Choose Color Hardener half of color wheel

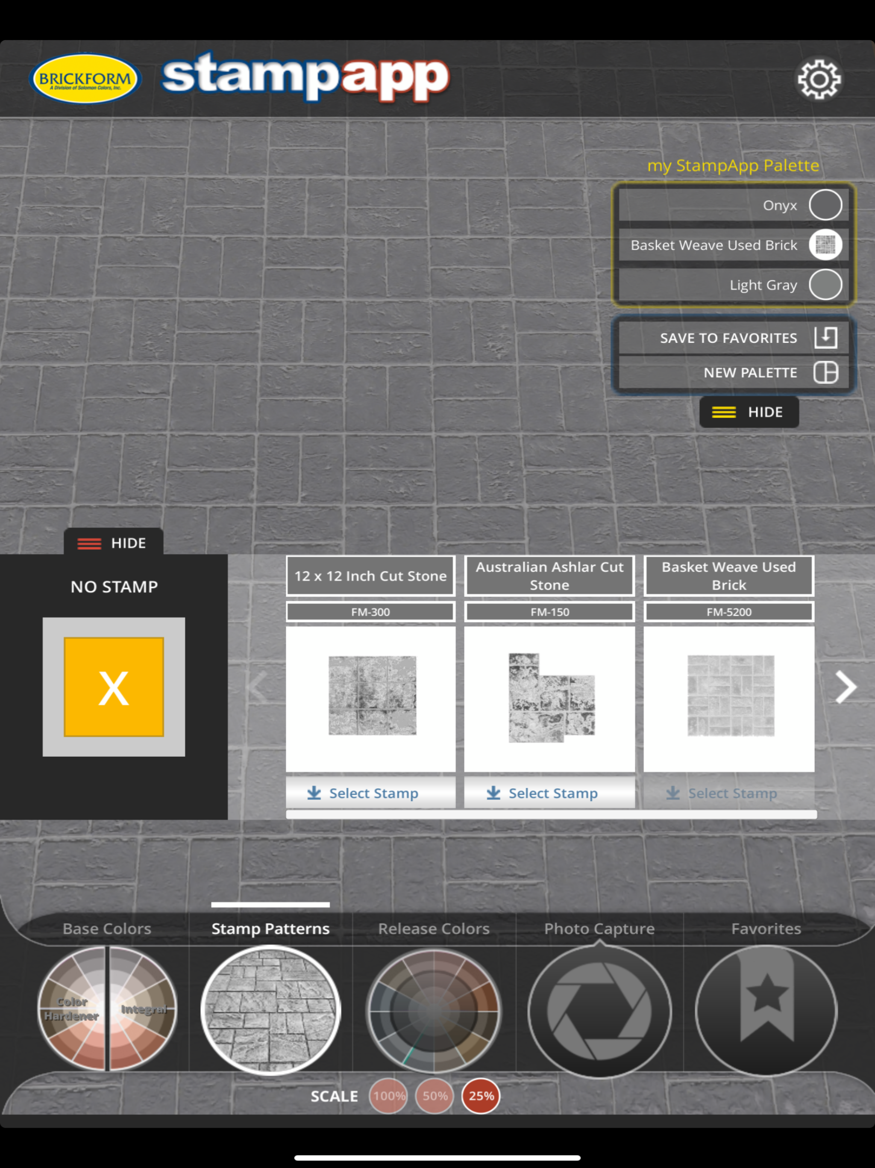pos(72,1009)
